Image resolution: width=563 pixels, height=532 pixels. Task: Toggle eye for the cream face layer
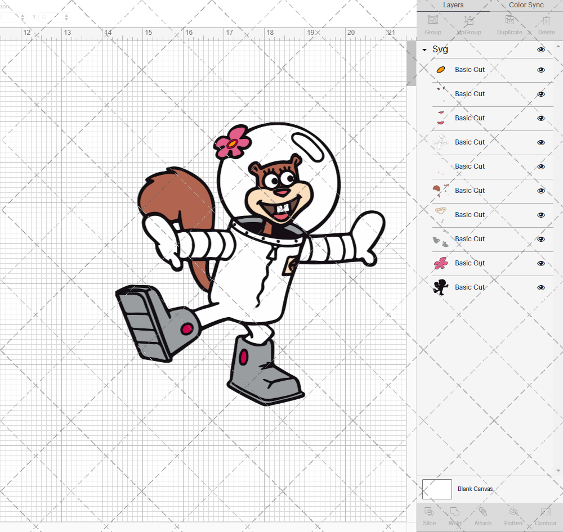pyautogui.click(x=540, y=215)
